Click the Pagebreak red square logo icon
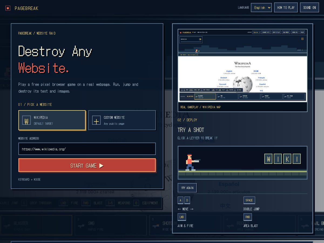Viewport: 324px width, 243px height. 8,8
